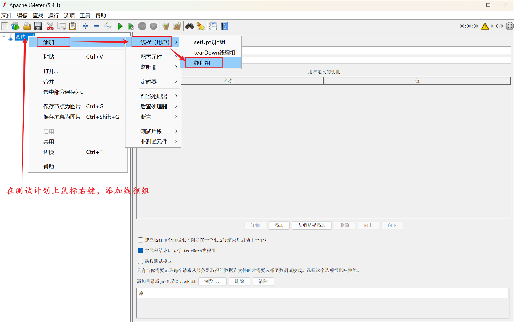The image size is (514, 322).
Task: Expand the 配置元件 submenu
Action: [x=153, y=57]
